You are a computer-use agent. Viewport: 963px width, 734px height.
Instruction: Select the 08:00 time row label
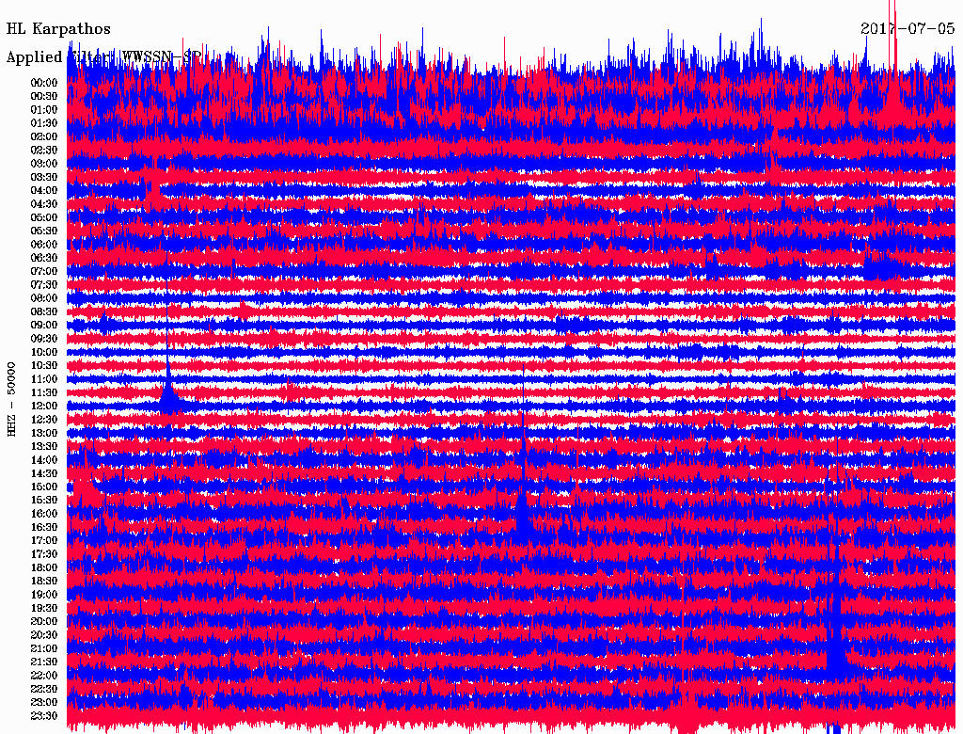(44, 298)
